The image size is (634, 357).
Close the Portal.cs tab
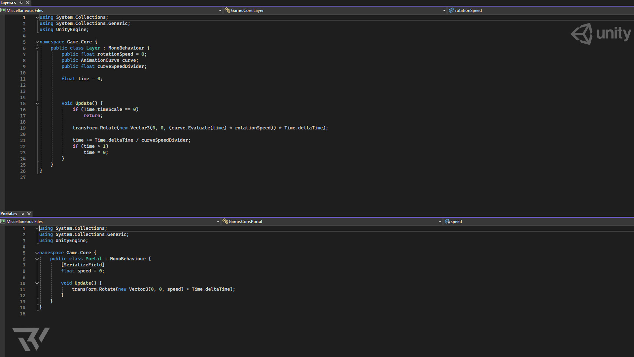pyautogui.click(x=29, y=214)
